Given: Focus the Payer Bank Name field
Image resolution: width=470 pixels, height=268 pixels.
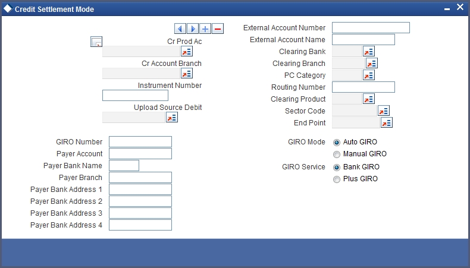Looking at the screenshot, I should [x=124, y=166].
